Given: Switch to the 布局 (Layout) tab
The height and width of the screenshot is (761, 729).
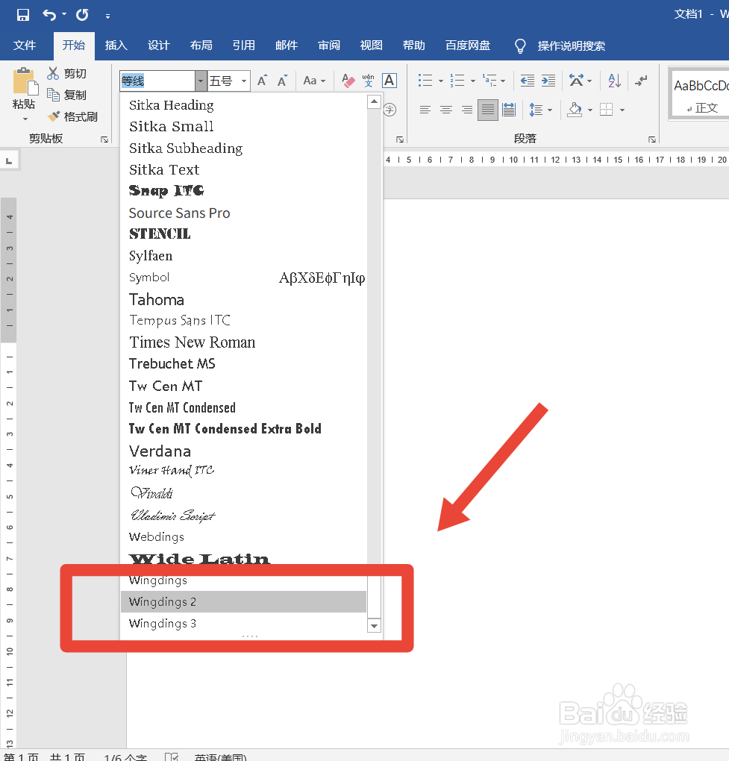Looking at the screenshot, I should (201, 46).
